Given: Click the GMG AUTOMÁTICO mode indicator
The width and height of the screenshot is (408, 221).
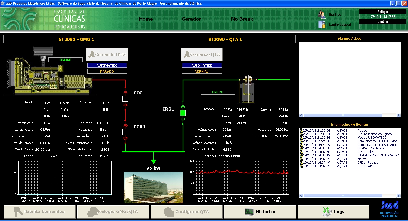Looking at the screenshot, I should (x=107, y=65).
